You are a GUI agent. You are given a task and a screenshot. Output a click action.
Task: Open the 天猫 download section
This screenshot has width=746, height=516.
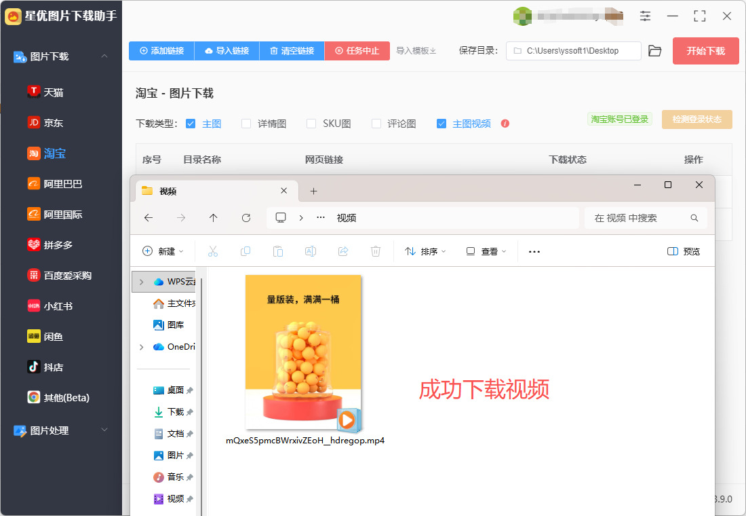(x=45, y=92)
